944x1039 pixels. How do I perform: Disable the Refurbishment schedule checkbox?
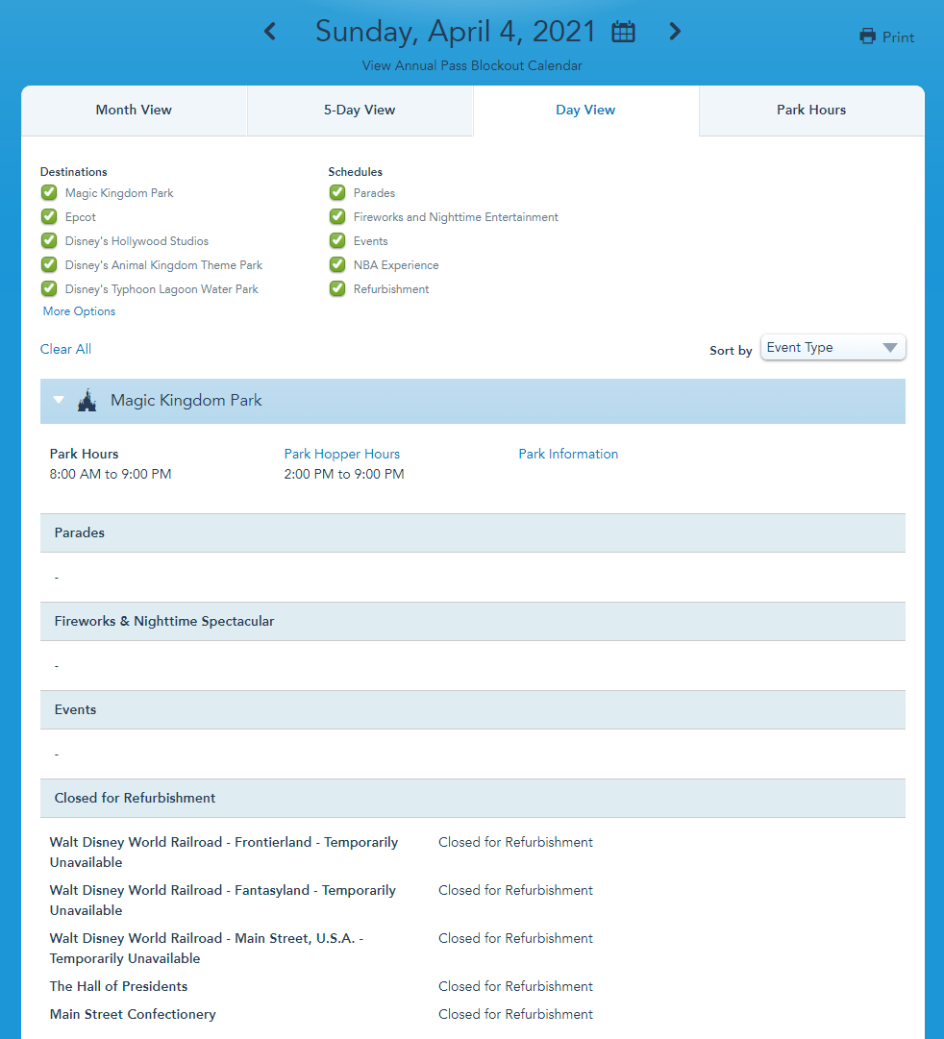(x=337, y=289)
